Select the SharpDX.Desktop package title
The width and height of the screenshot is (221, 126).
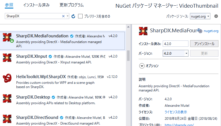coord(33,97)
